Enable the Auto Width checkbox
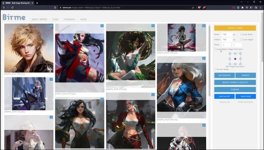 (241, 34)
